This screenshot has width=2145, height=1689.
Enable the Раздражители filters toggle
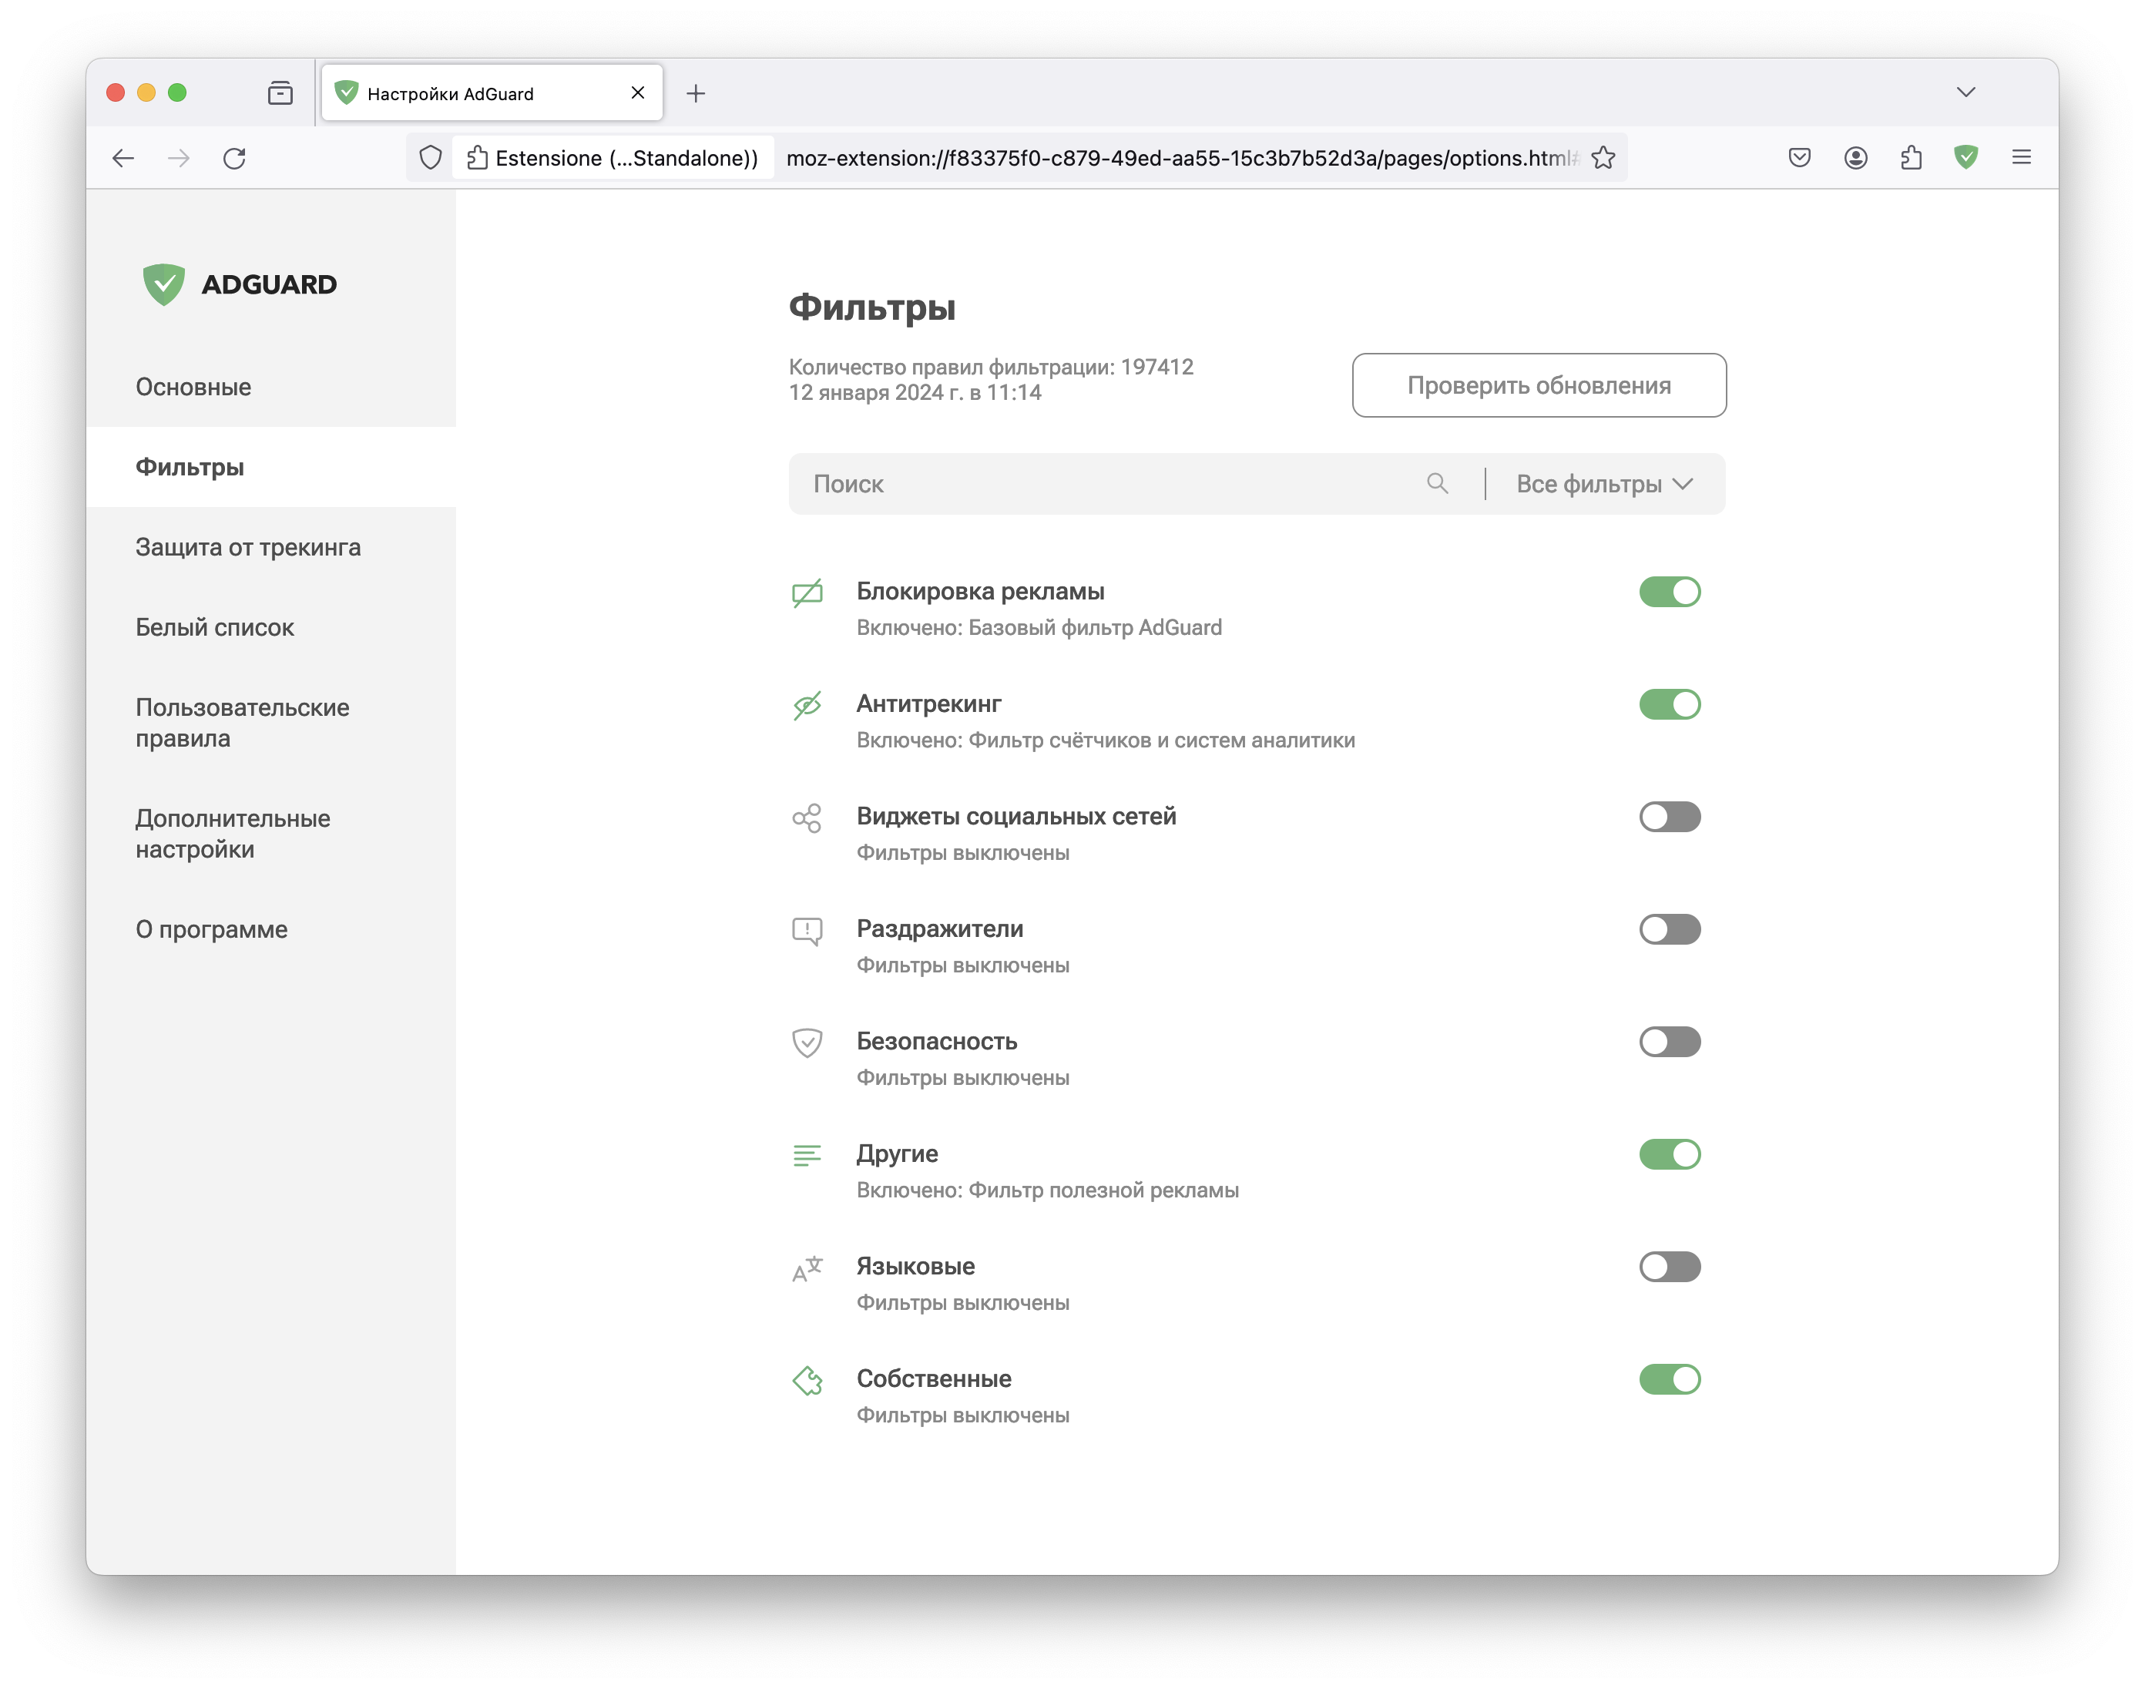[x=1670, y=928]
